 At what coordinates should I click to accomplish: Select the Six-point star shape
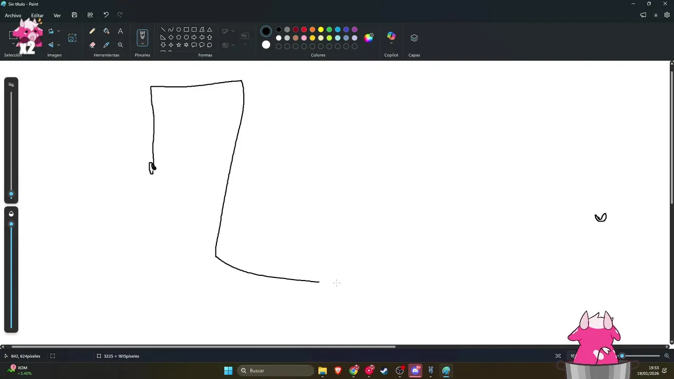[x=186, y=45]
